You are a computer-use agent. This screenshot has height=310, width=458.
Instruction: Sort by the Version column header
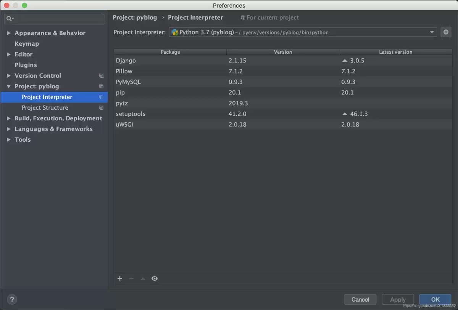coord(283,52)
